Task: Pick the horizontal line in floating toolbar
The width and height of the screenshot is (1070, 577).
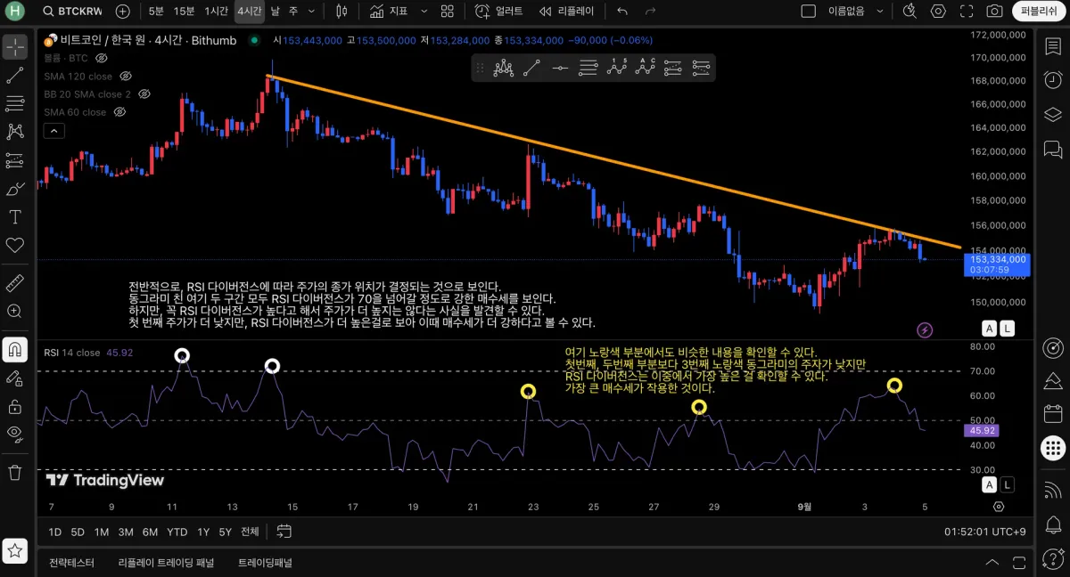Action: 560,68
